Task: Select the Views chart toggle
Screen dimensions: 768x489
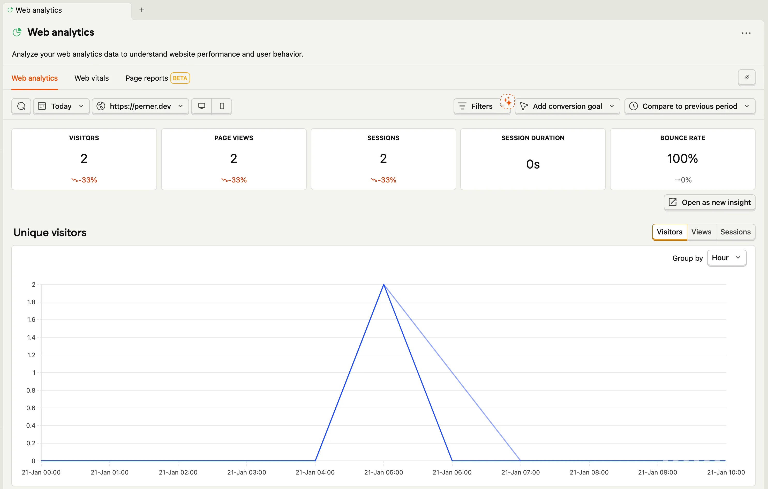Action: pyautogui.click(x=701, y=232)
